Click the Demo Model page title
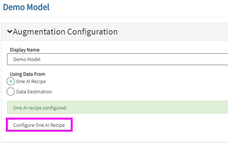Screen dimensions: 228x143 pyautogui.click(x=26, y=7)
